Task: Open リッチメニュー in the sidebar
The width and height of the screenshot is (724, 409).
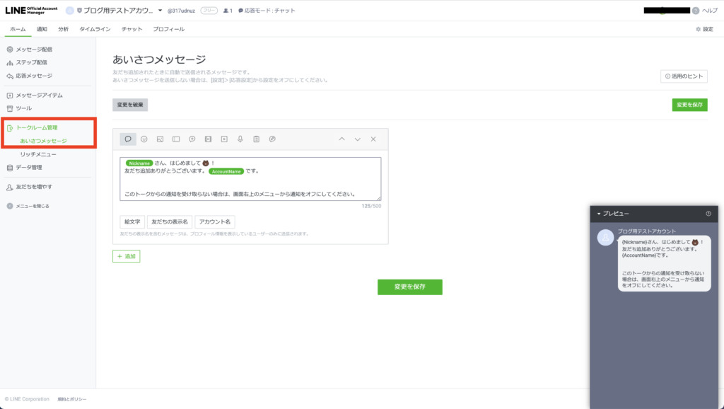Action: [x=38, y=154]
